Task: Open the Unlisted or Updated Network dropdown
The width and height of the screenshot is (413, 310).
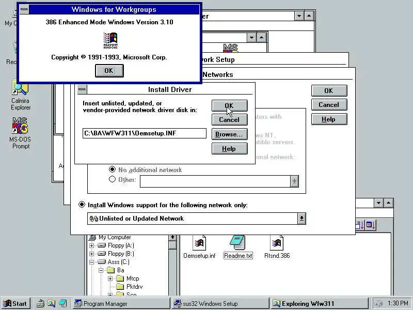Action: coord(301,219)
